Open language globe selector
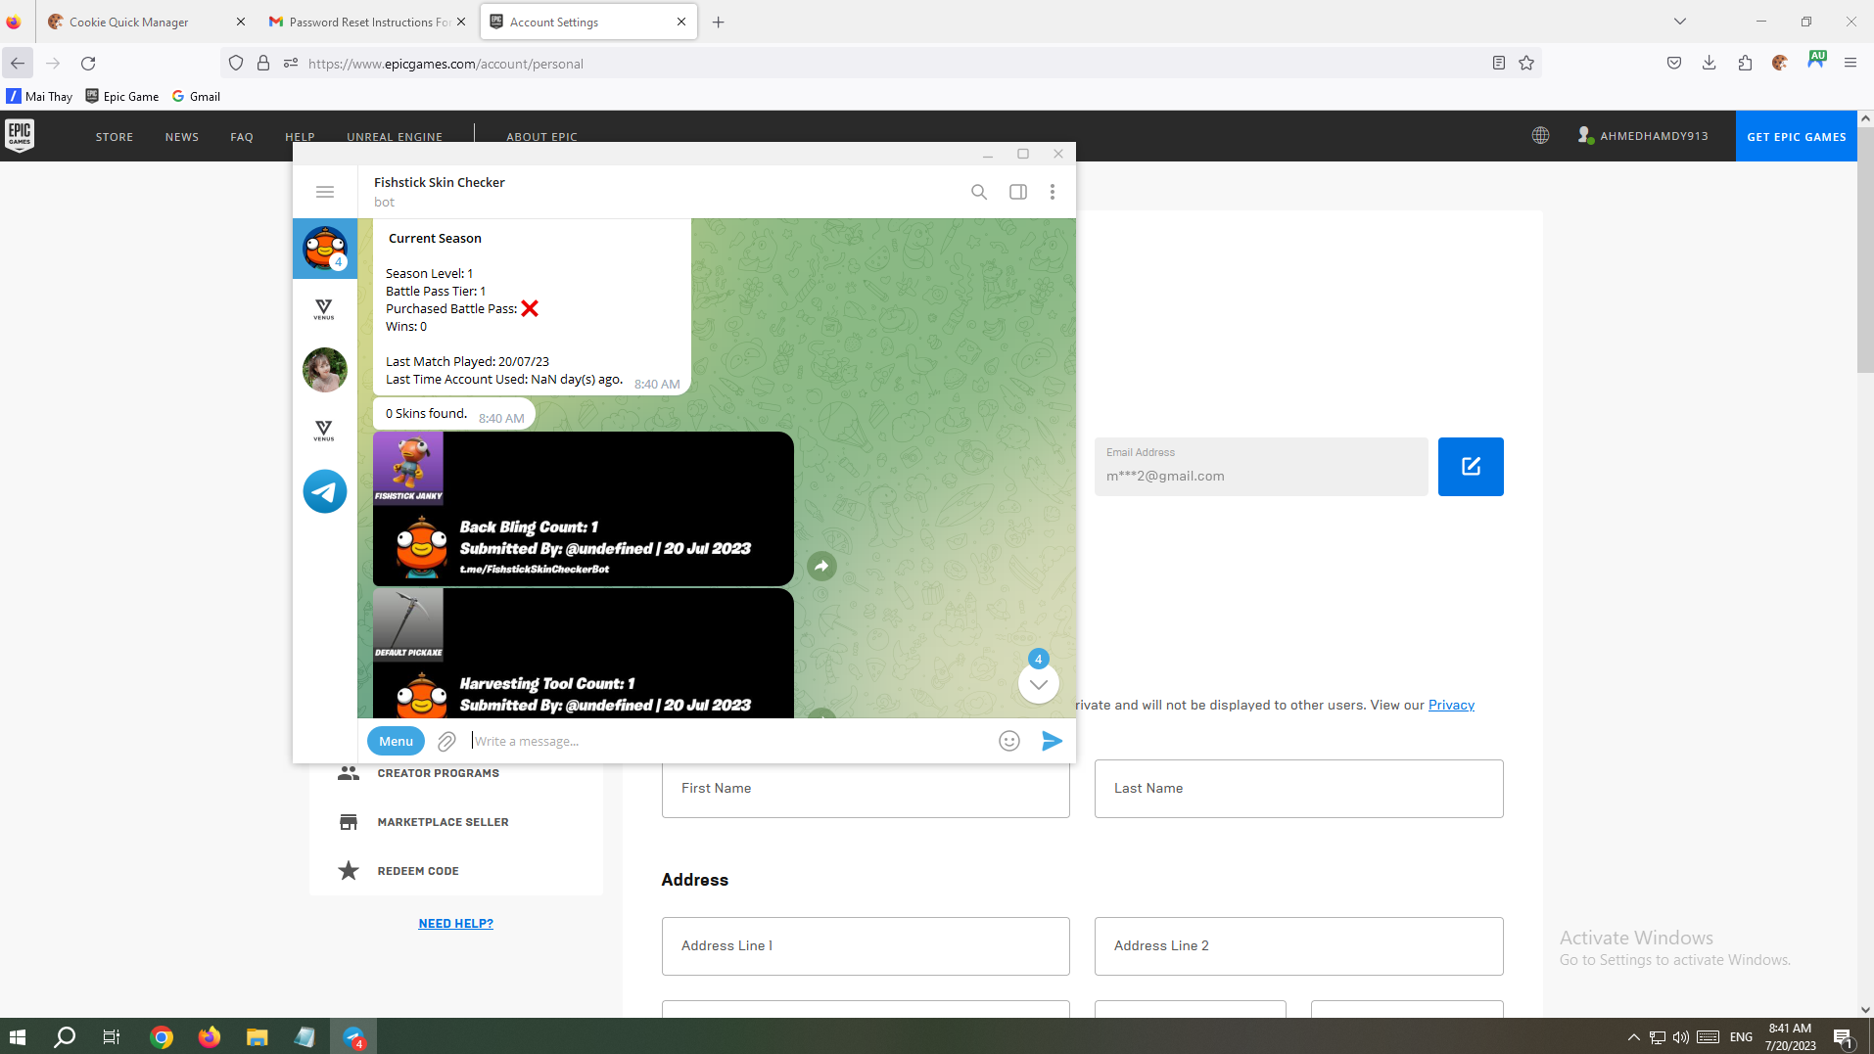Image resolution: width=1874 pixels, height=1054 pixels. click(1540, 136)
